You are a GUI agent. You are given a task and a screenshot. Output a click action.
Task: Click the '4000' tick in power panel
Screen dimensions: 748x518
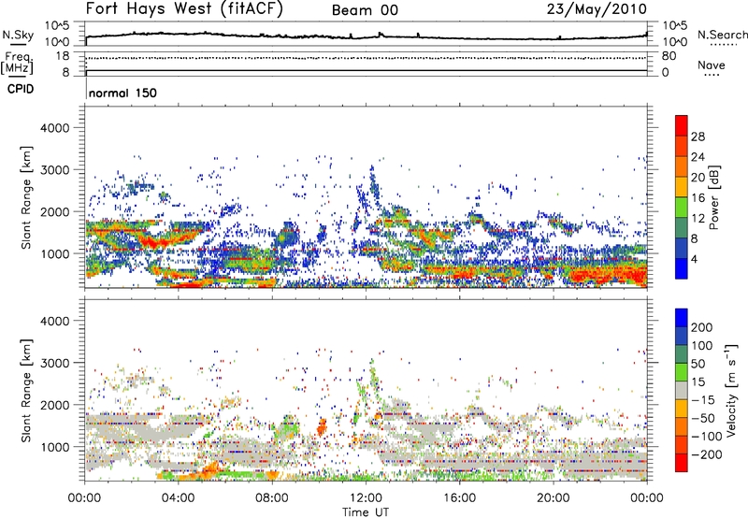pos(54,128)
